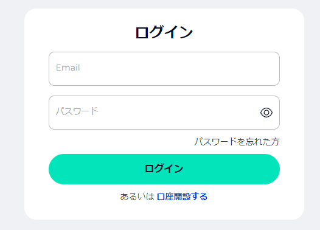
Task: Reveal hidden password characters with the eye icon
Action: (266, 113)
